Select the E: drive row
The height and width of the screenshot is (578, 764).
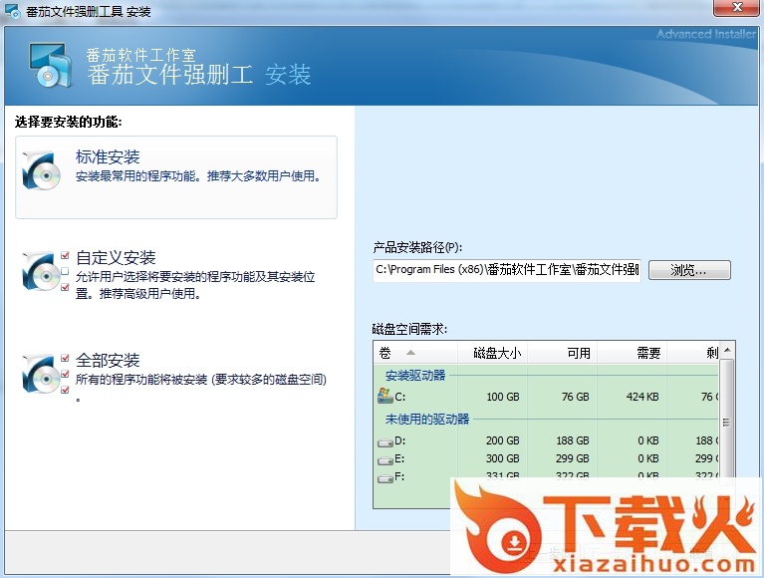coord(546,458)
